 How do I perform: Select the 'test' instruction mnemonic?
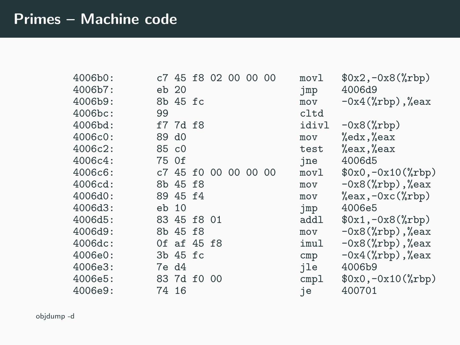[311, 149]
